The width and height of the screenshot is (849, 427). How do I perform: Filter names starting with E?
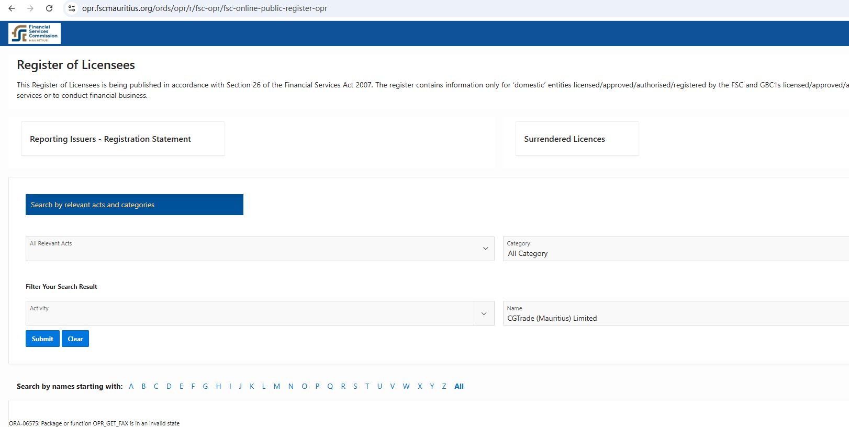coord(182,386)
